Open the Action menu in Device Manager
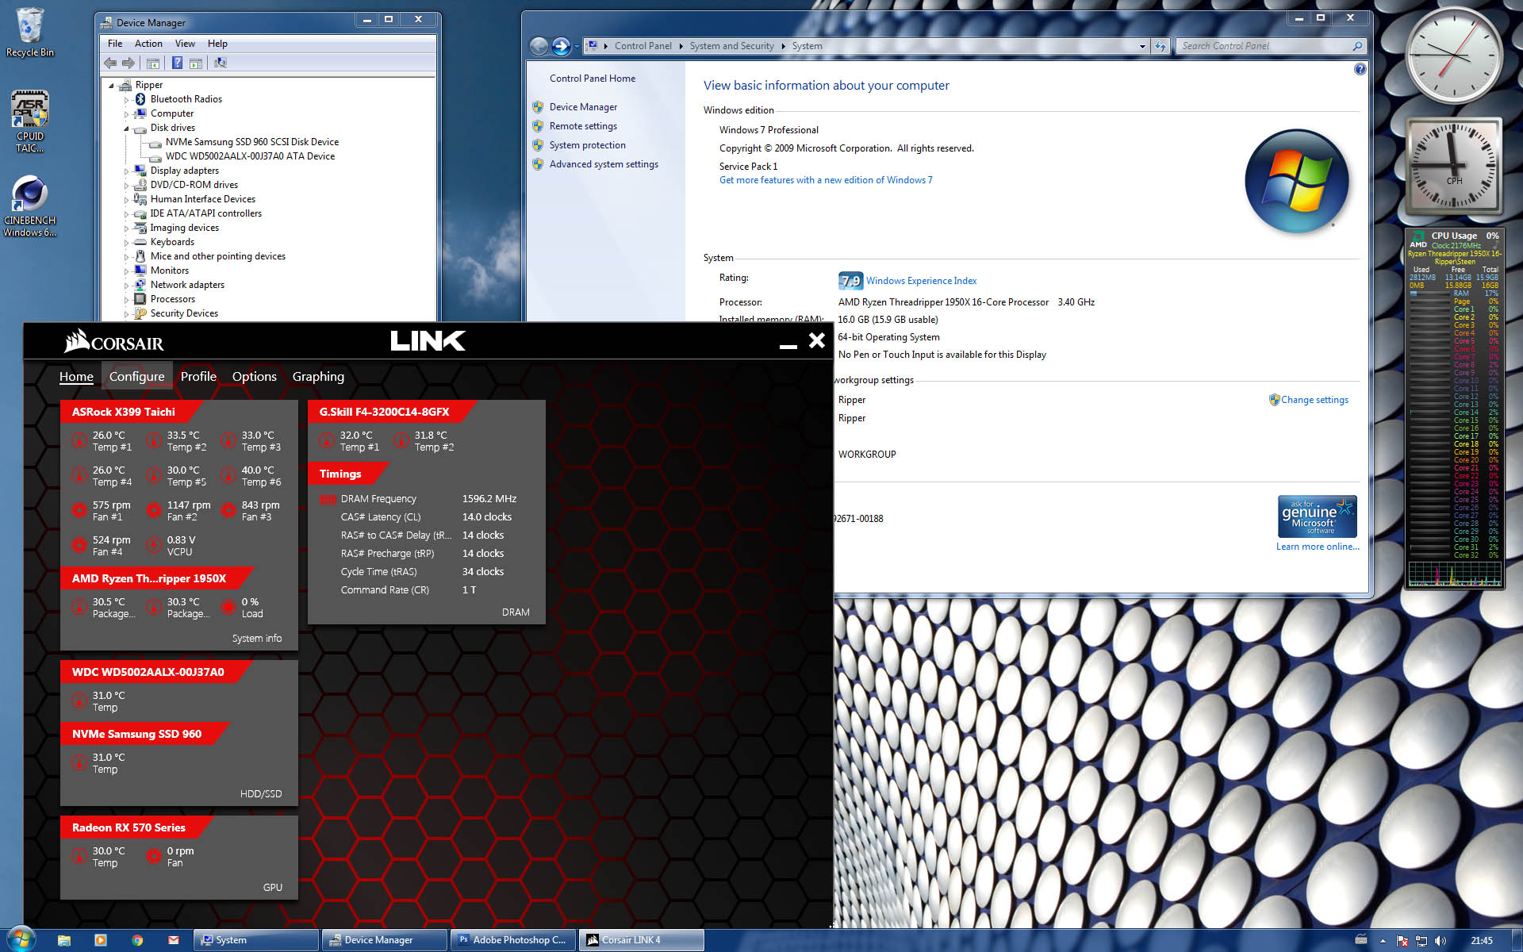1523x952 pixels. 148,44
